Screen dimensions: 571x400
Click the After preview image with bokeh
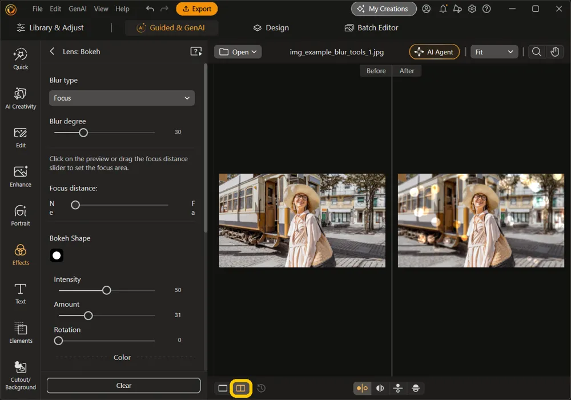[481, 221]
